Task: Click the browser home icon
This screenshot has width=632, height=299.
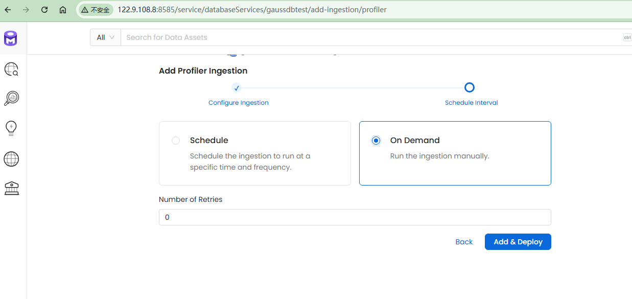Action: click(63, 10)
